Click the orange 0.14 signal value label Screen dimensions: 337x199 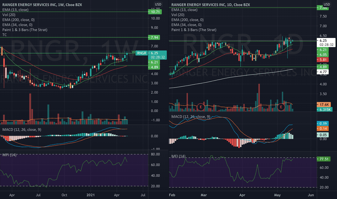(x=323, y=129)
